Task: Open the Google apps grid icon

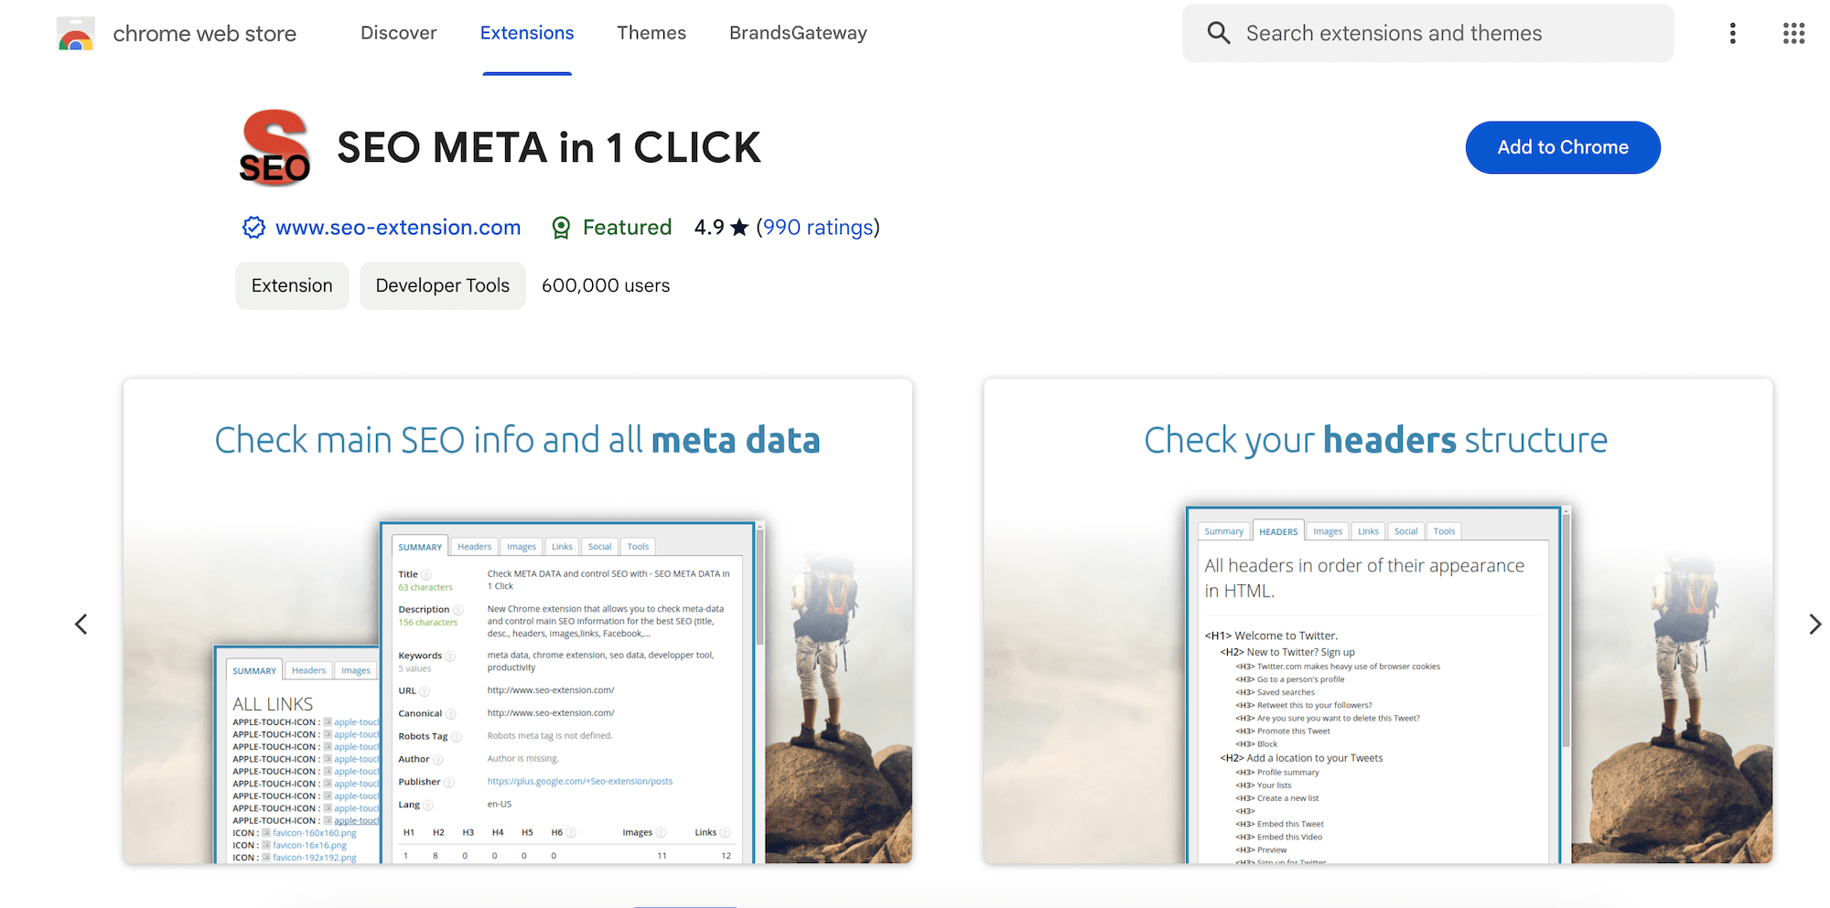Action: (1793, 34)
